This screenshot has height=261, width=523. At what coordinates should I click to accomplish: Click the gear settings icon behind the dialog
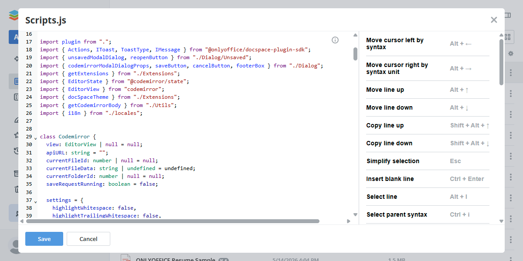click(511, 54)
